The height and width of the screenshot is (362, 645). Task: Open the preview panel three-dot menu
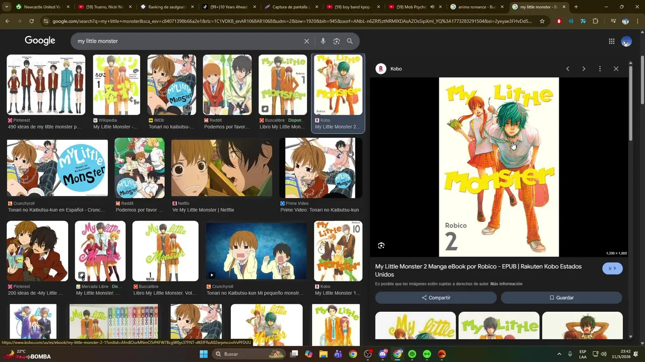pyautogui.click(x=600, y=69)
